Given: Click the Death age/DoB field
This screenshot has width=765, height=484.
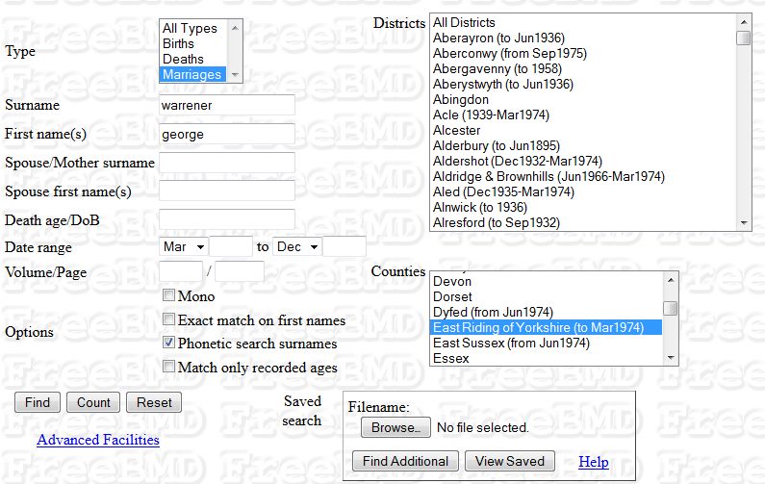Looking at the screenshot, I should pyautogui.click(x=227, y=219).
